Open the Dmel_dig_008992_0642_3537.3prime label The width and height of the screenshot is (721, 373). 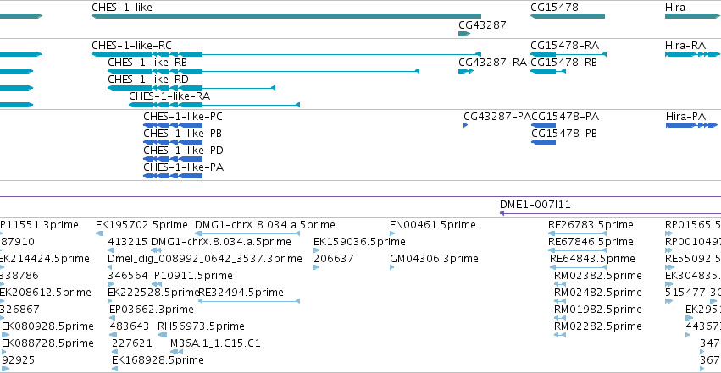coord(205,259)
